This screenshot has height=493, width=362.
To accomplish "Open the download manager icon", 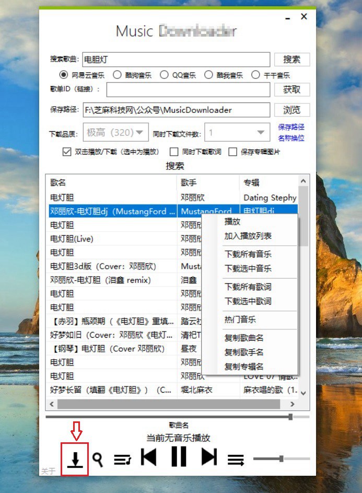I will click(75, 460).
